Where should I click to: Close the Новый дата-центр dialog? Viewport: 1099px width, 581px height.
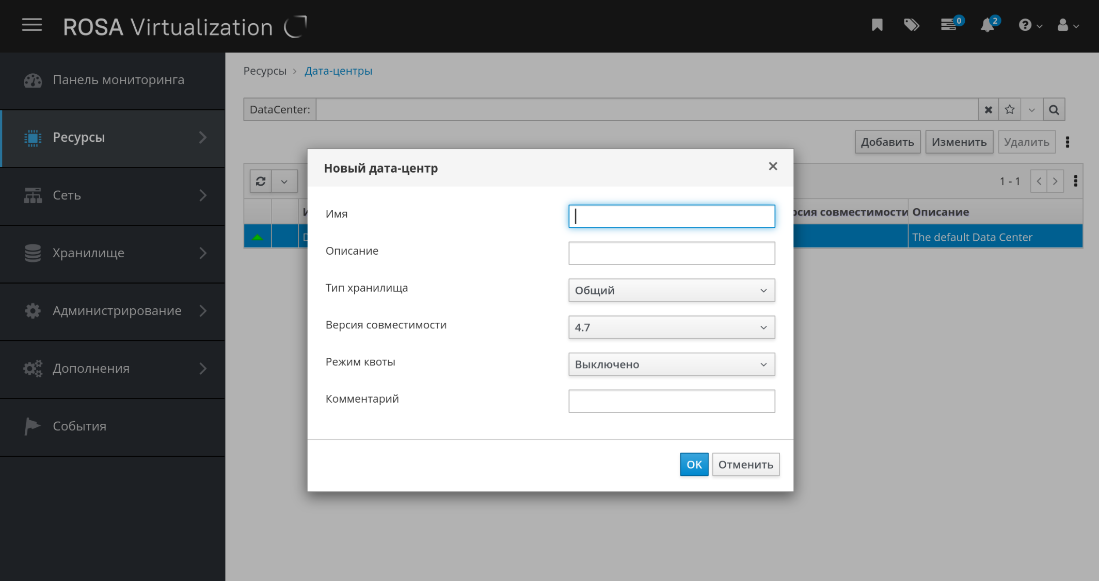click(x=773, y=166)
